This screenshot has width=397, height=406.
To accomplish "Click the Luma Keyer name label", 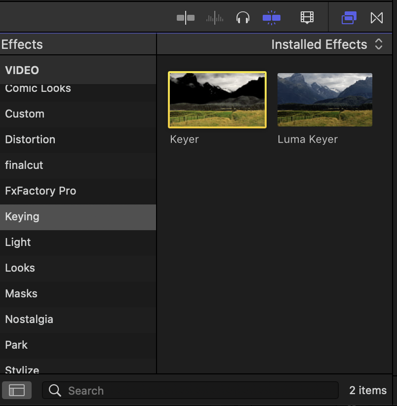I will click(x=308, y=139).
